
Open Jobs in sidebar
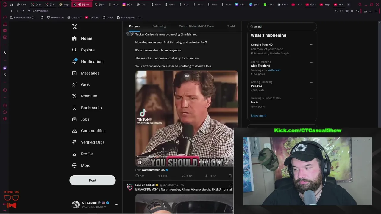point(80,119)
